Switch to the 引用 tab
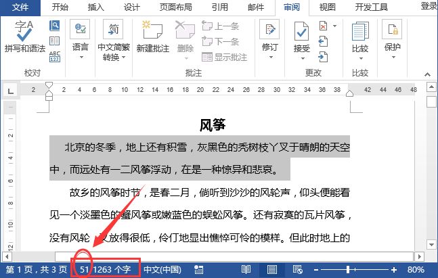Screen dimensions: 438x278 (220, 7)
